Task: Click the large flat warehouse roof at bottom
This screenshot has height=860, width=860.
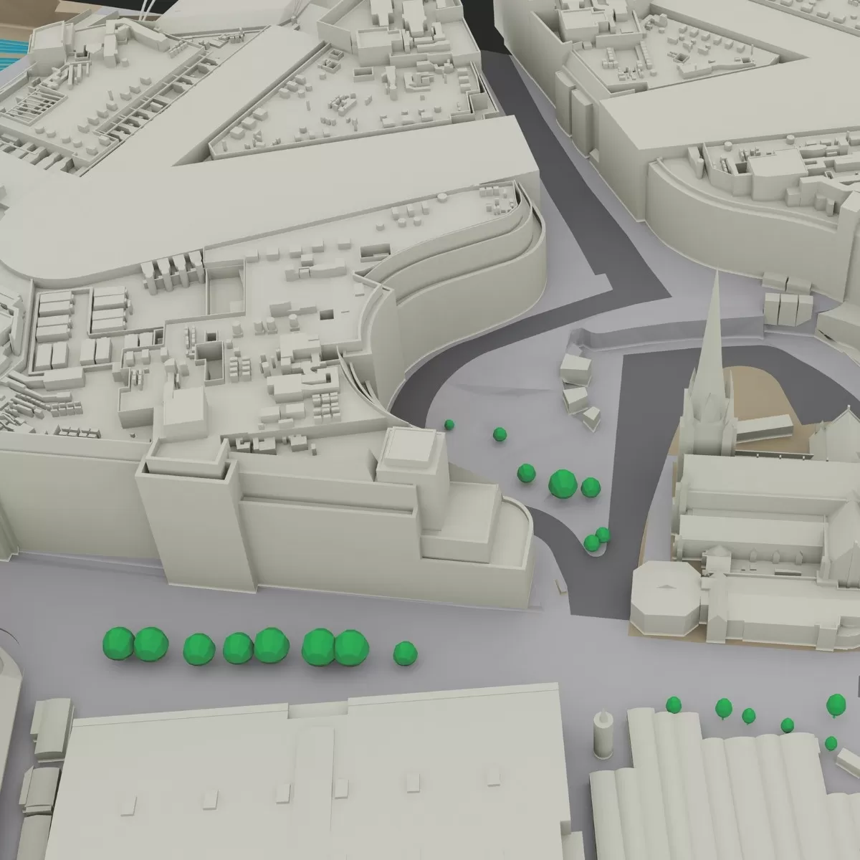Action: click(x=308, y=781)
